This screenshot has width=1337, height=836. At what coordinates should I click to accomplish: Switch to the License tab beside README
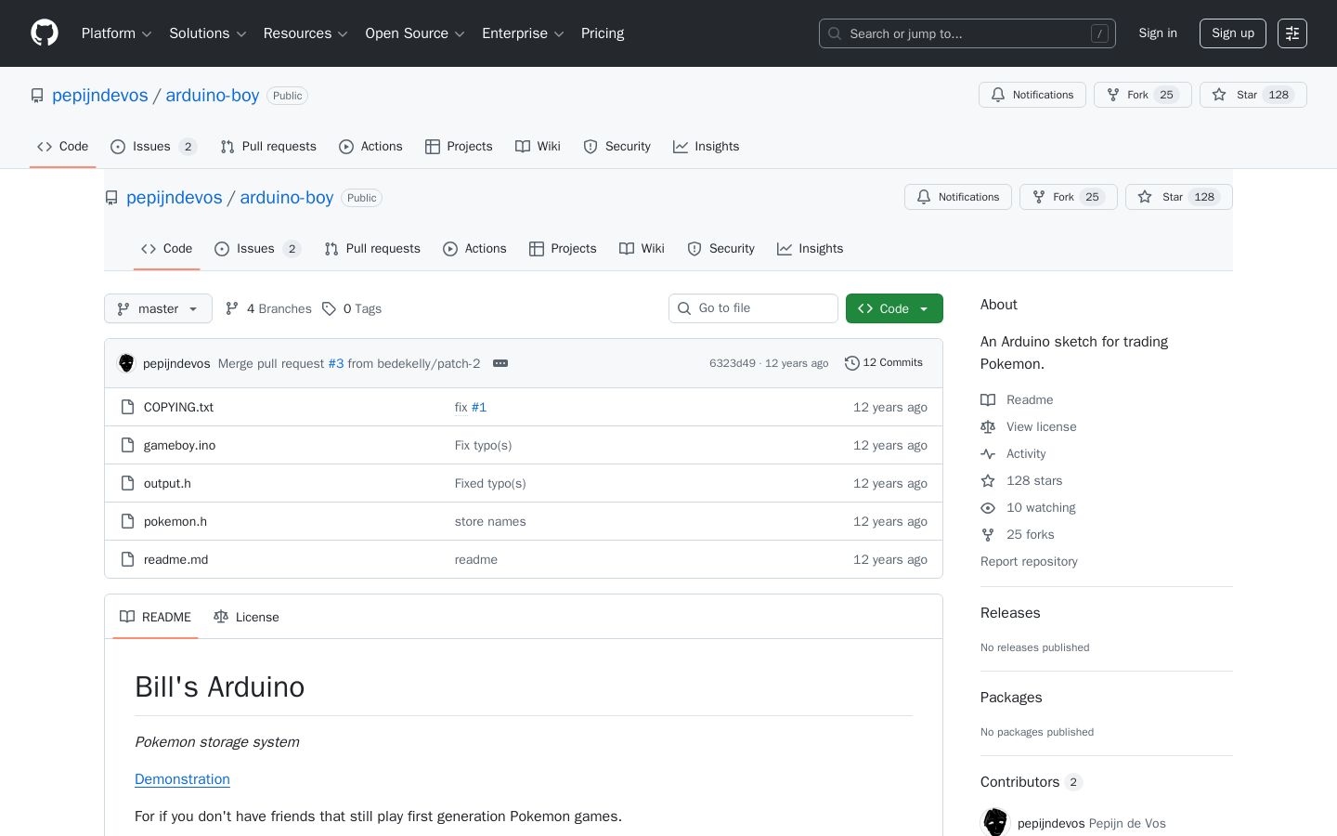246,617
